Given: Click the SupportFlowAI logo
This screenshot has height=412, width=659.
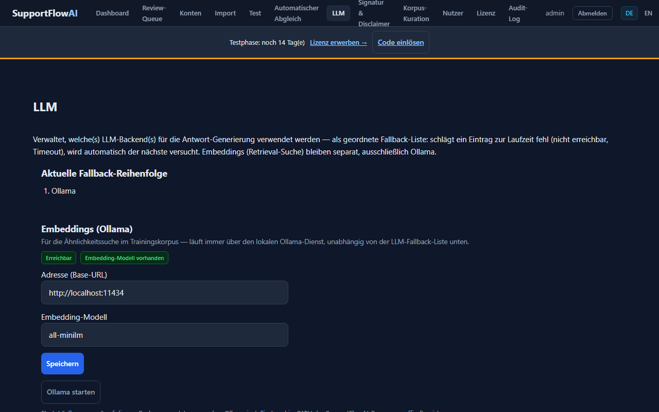Looking at the screenshot, I should tap(45, 13).
